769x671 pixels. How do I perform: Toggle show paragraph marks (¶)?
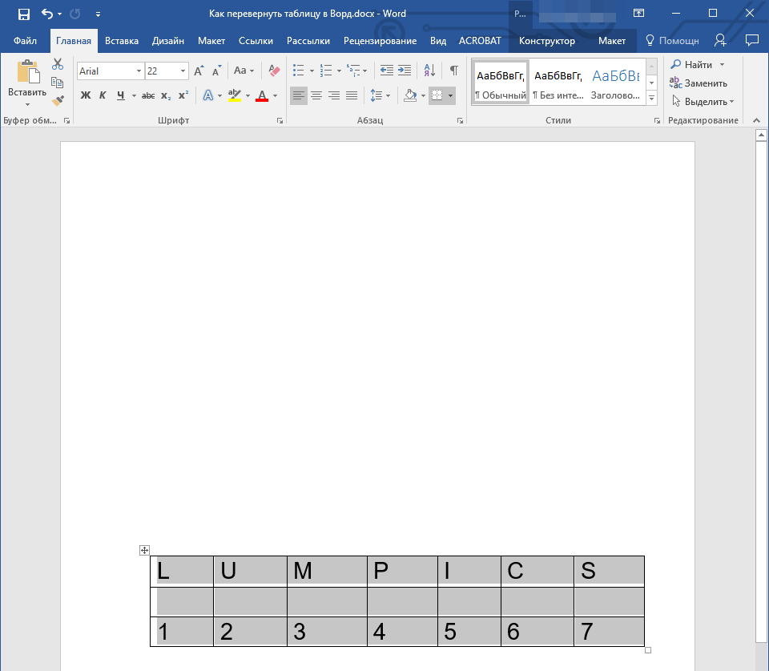(453, 71)
